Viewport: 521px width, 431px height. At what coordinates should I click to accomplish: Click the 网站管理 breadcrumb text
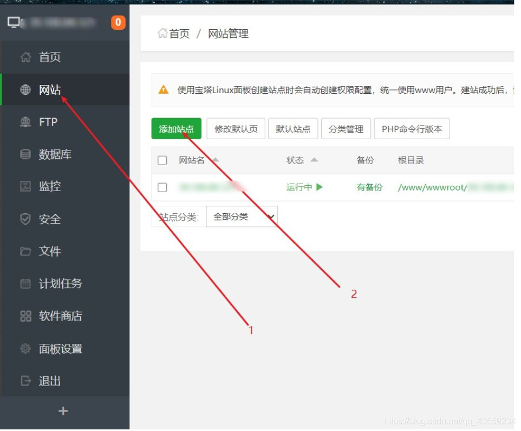coord(228,34)
